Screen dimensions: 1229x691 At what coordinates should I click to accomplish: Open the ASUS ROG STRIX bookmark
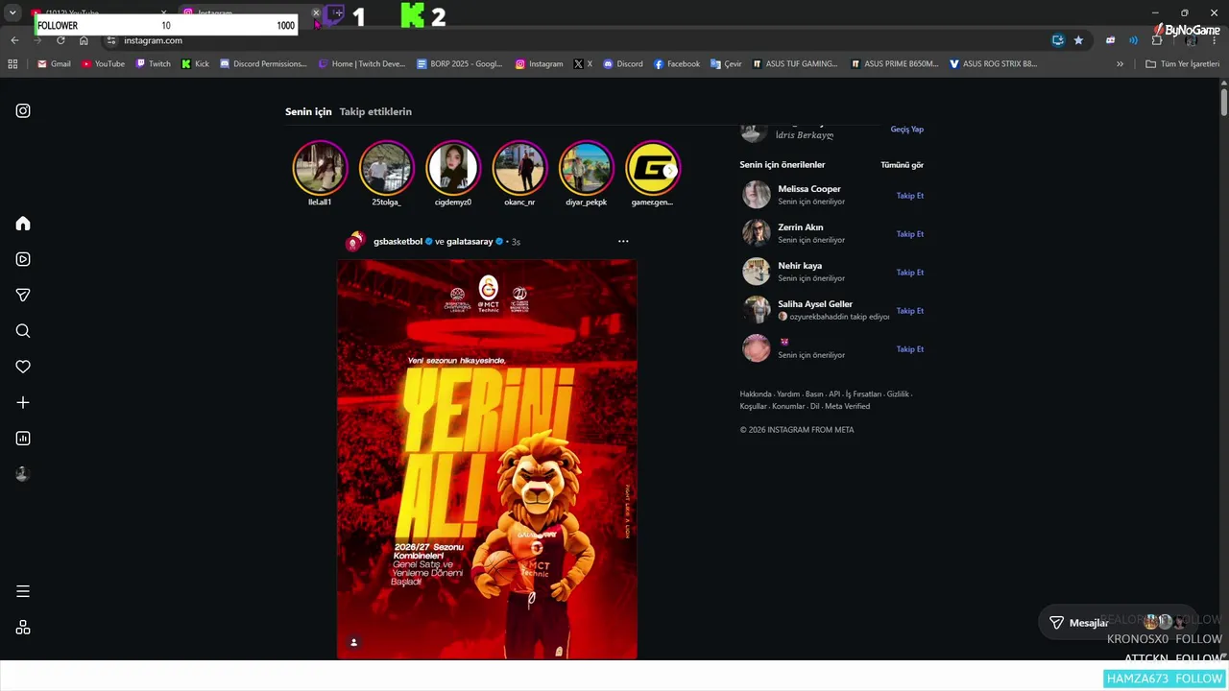[x=993, y=64]
